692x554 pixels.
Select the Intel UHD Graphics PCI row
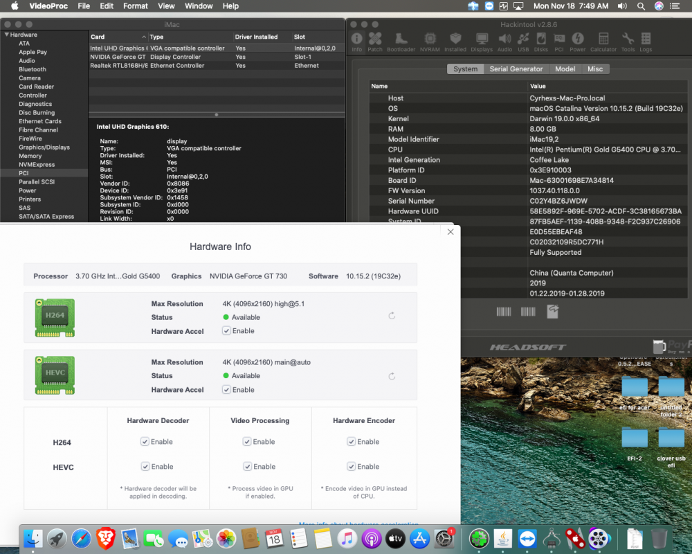216,48
